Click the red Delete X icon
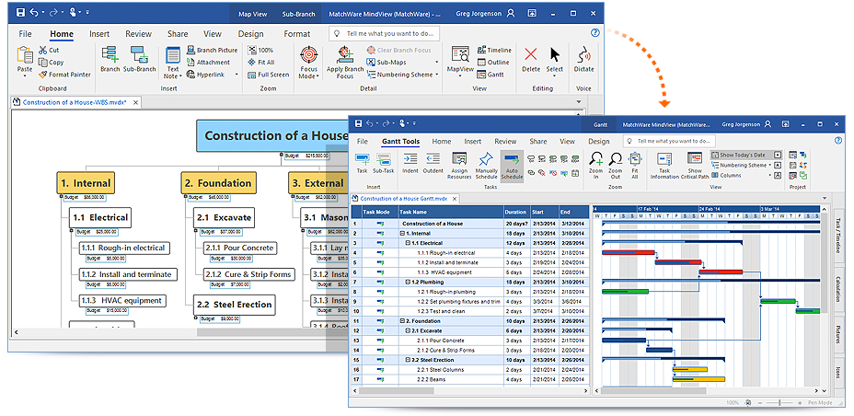854x416 pixels. pyautogui.click(x=530, y=54)
